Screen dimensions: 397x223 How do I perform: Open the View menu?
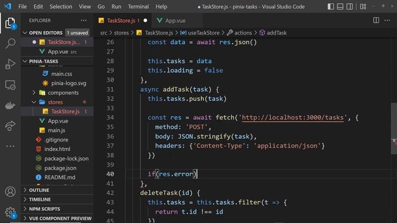[x=84, y=7]
